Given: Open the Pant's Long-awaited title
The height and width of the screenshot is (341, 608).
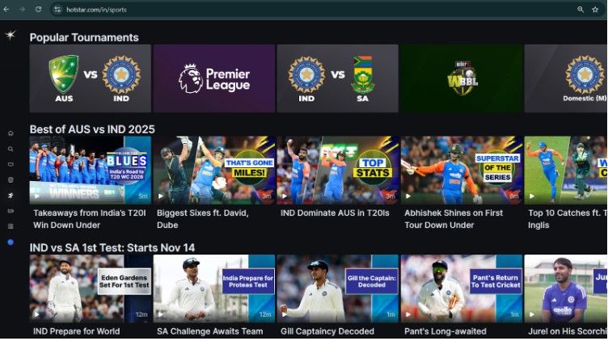Looking at the screenshot, I should 445,331.
